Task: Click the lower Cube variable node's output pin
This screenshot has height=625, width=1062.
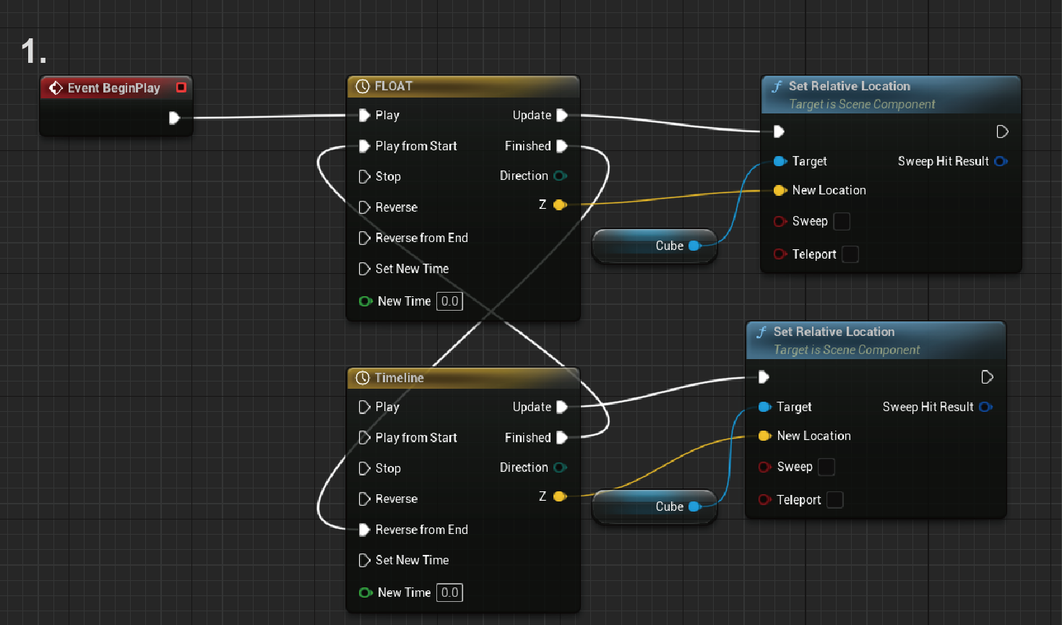Action: [x=695, y=507]
